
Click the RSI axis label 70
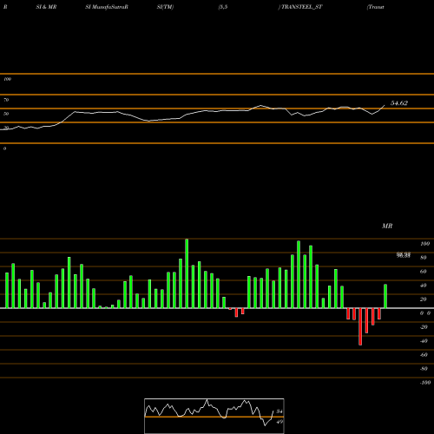(6, 100)
